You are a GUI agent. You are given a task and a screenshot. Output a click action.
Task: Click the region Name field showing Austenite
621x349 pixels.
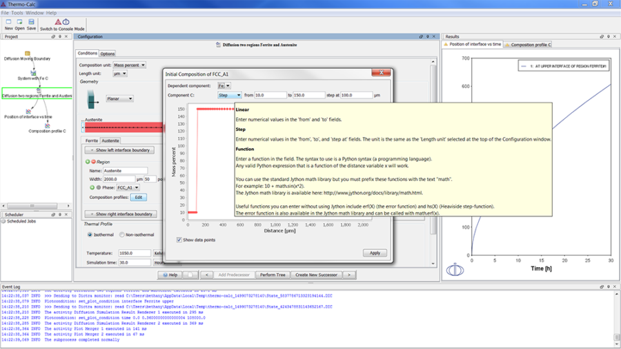(125, 171)
